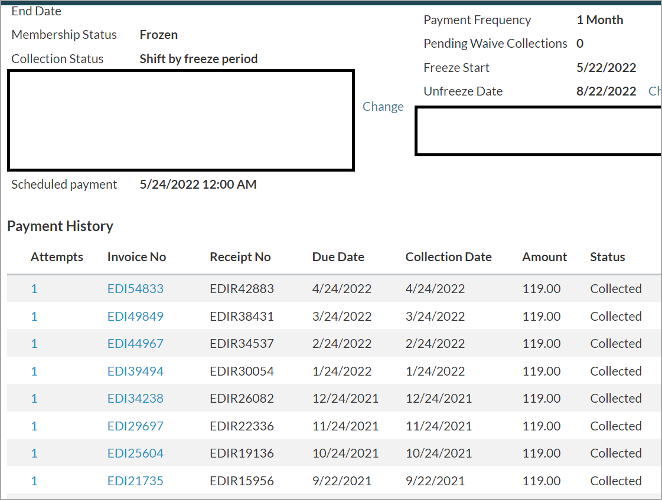Select receipt number EDIR22336
The image size is (662, 500).
[x=242, y=426]
